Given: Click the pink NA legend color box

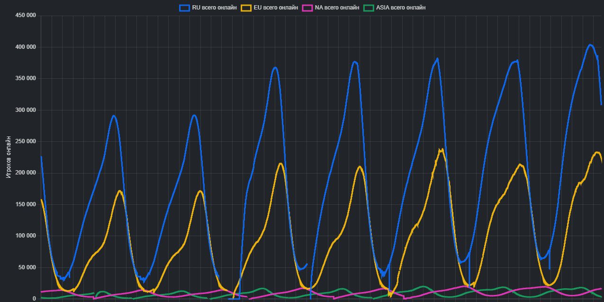Looking at the screenshot, I should 308,8.
